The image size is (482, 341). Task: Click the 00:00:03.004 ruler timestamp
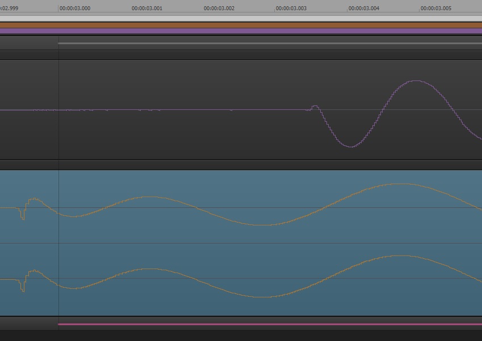364,8
